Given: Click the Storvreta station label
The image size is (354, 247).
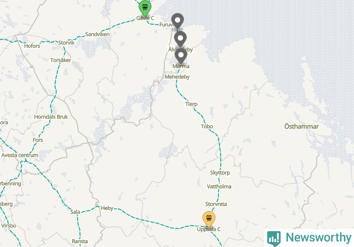Looking at the screenshot, I should coord(216,204).
